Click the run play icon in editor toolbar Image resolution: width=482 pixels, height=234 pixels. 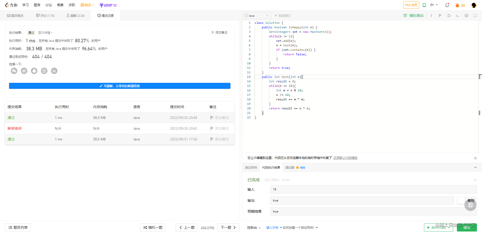(440, 16)
